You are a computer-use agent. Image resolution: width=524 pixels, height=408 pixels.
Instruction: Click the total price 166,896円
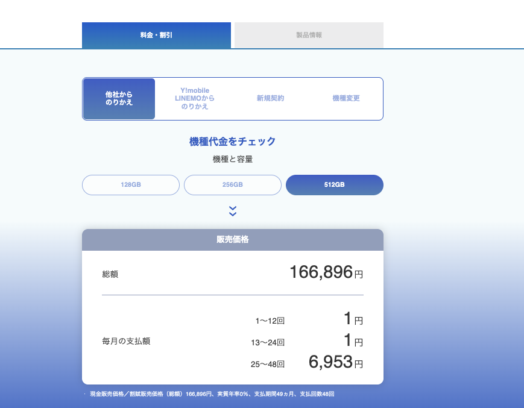(x=326, y=272)
